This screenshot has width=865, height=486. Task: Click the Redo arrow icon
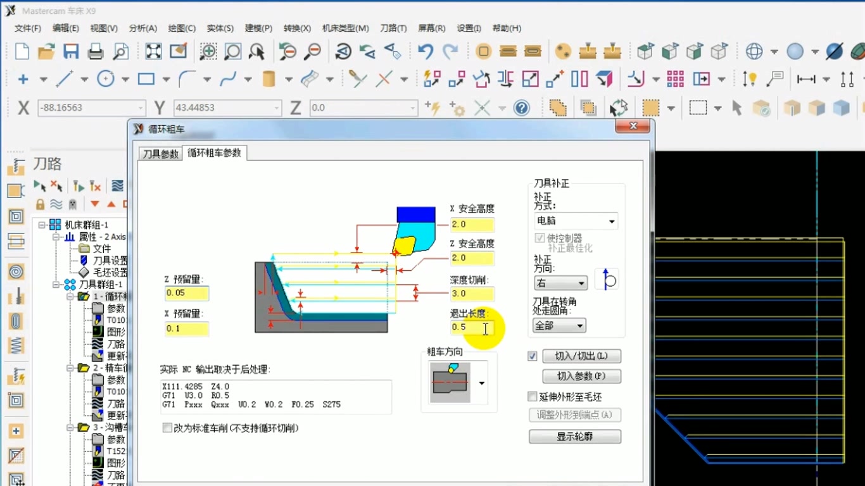(x=450, y=51)
